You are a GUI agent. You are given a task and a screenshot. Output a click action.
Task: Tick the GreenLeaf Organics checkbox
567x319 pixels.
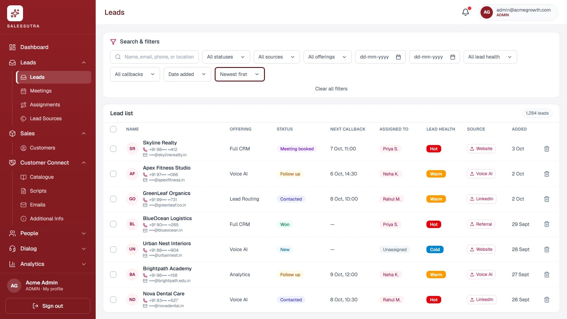pos(113,199)
